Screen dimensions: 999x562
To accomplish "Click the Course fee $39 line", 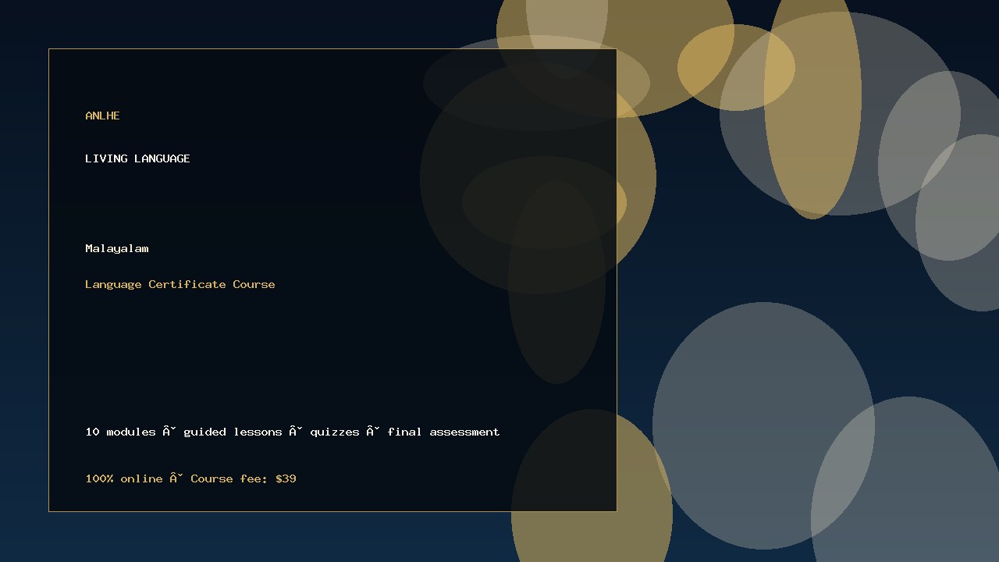I will click(190, 478).
